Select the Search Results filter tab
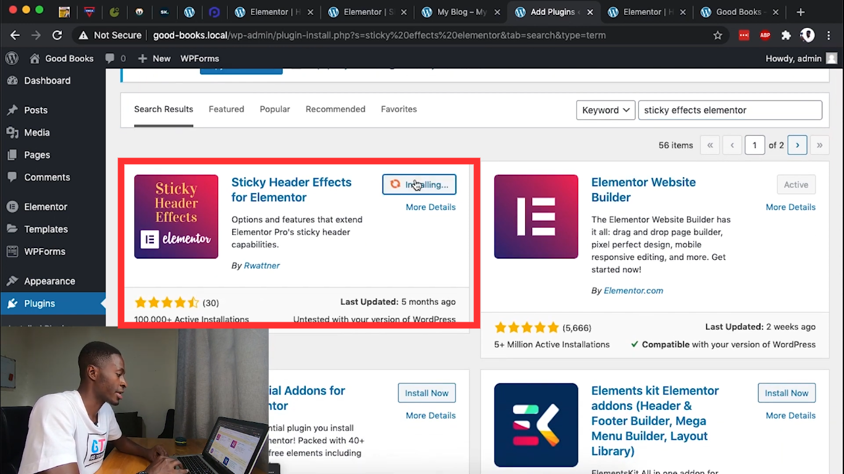 click(x=164, y=109)
